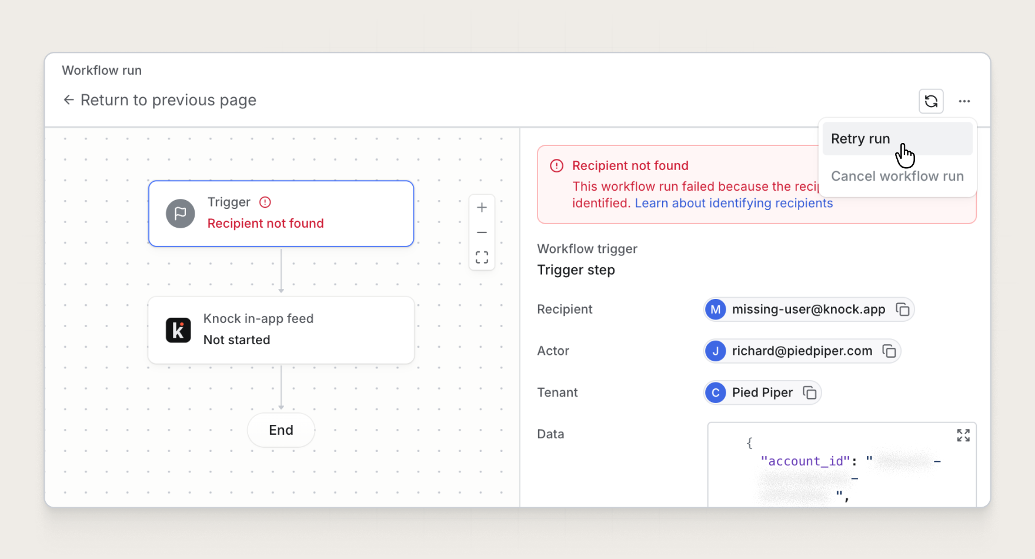This screenshot has height=559, width=1035.
Task: Zoom out on the workflow canvas
Action: point(482,232)
